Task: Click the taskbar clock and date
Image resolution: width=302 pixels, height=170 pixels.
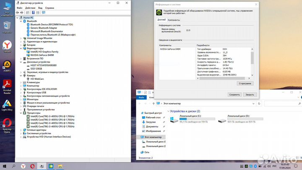Action: point(285,166)
